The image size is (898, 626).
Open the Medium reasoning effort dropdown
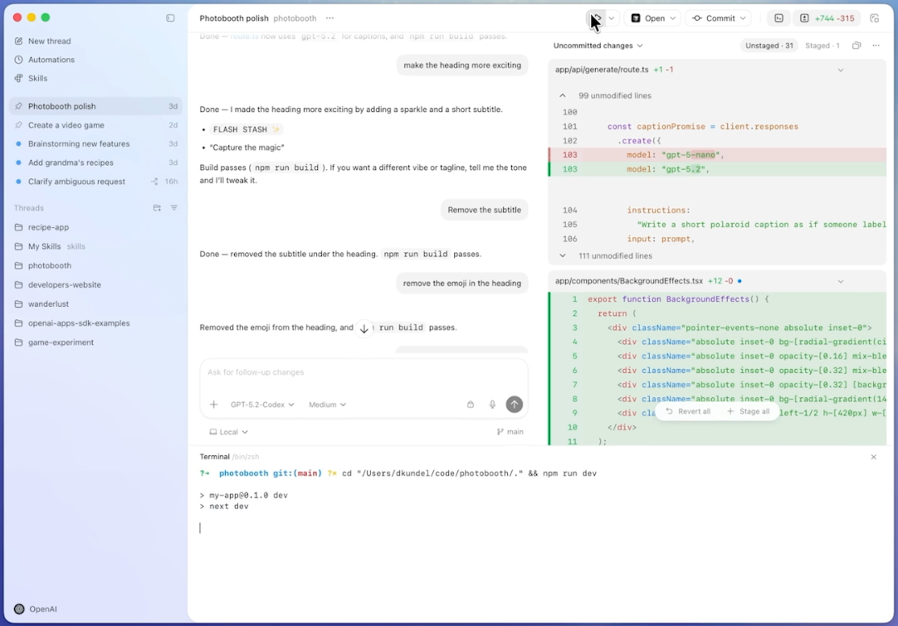tap(327, 405)
